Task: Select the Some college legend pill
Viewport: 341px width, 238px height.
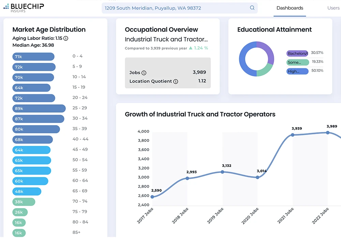Action: tap(297, 62)
